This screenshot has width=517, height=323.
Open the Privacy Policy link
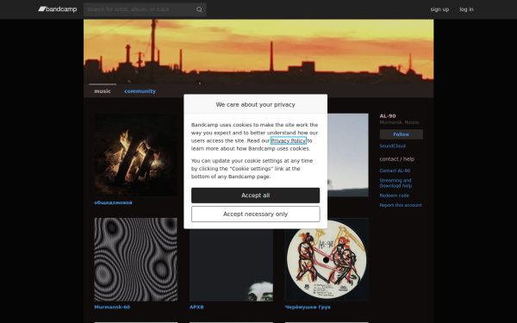tap(289, 140)
